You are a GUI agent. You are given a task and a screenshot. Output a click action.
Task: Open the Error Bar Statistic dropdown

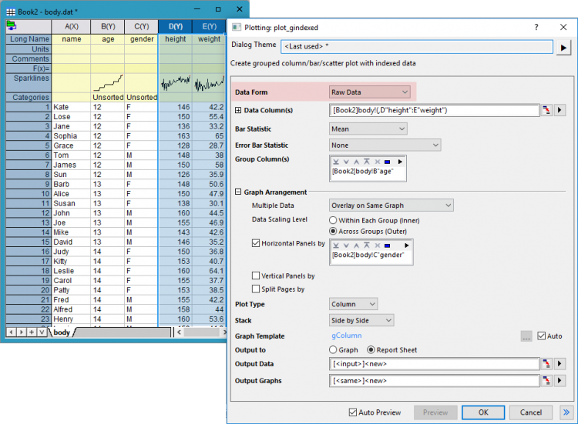coord(385,145)
